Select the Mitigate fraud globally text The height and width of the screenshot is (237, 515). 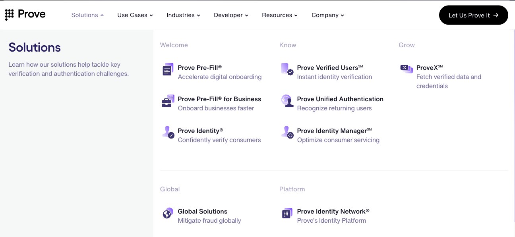[209, 220]
